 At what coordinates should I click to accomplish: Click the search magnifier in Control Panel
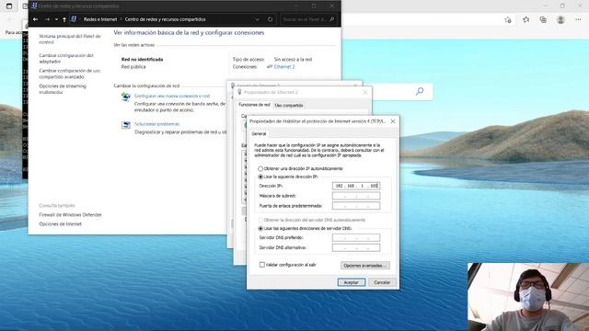[332, 19]
